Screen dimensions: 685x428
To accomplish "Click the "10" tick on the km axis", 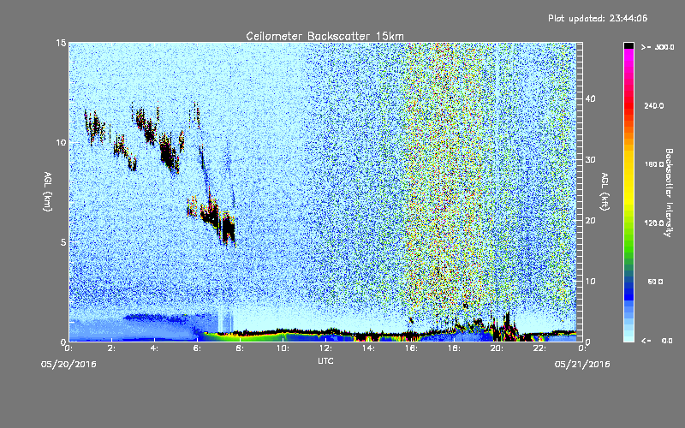I will [x=61, y=143].
